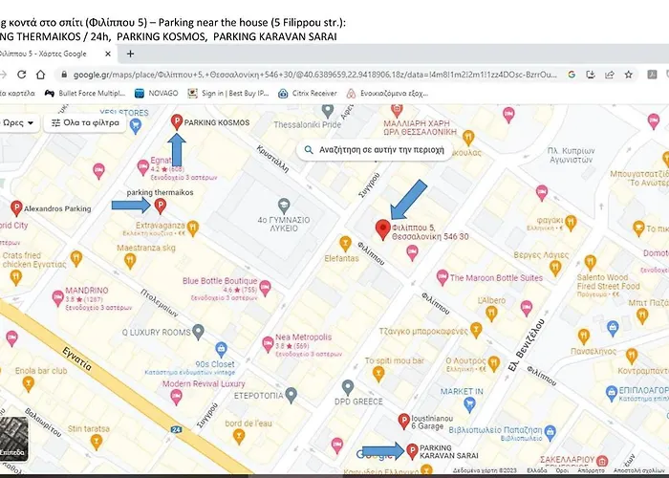Click the Enola bar club pin

[28, 384]
